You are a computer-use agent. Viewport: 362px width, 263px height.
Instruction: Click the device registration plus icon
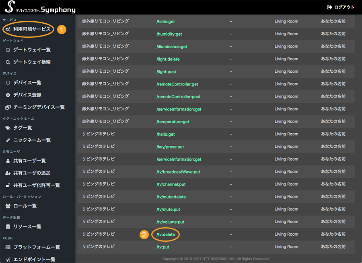8,95
